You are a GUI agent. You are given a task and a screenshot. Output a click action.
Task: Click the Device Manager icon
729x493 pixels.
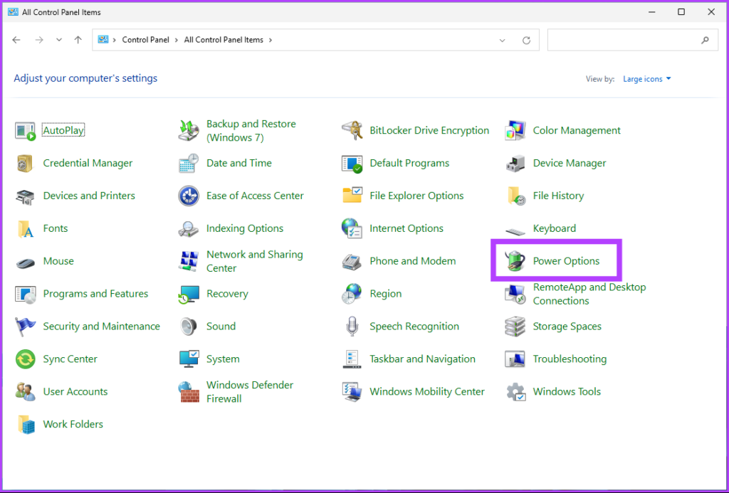coord(515,164)
